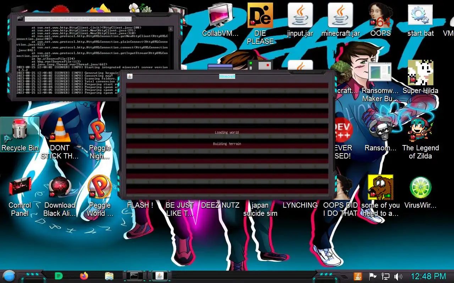This screenshot has height=283, width=454.
Task: Switch to the Java Minecraft taskbar button
Action: (160, 276)
